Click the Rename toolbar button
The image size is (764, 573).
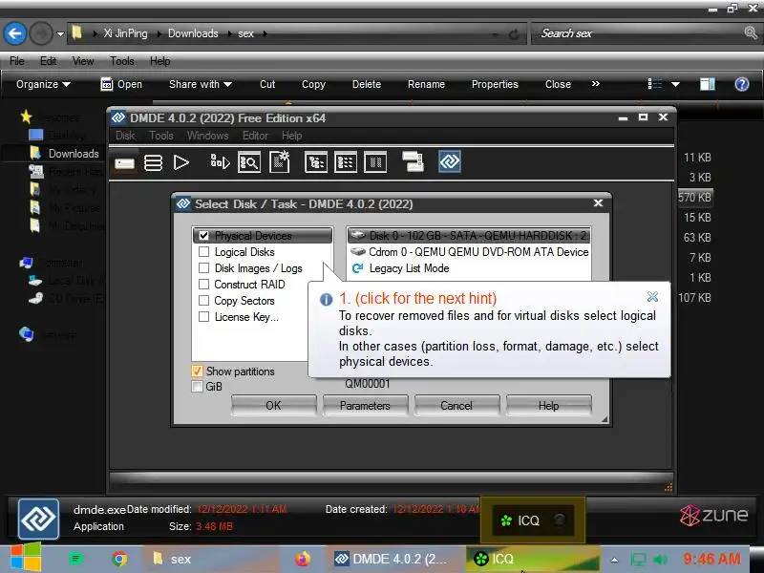426,84
